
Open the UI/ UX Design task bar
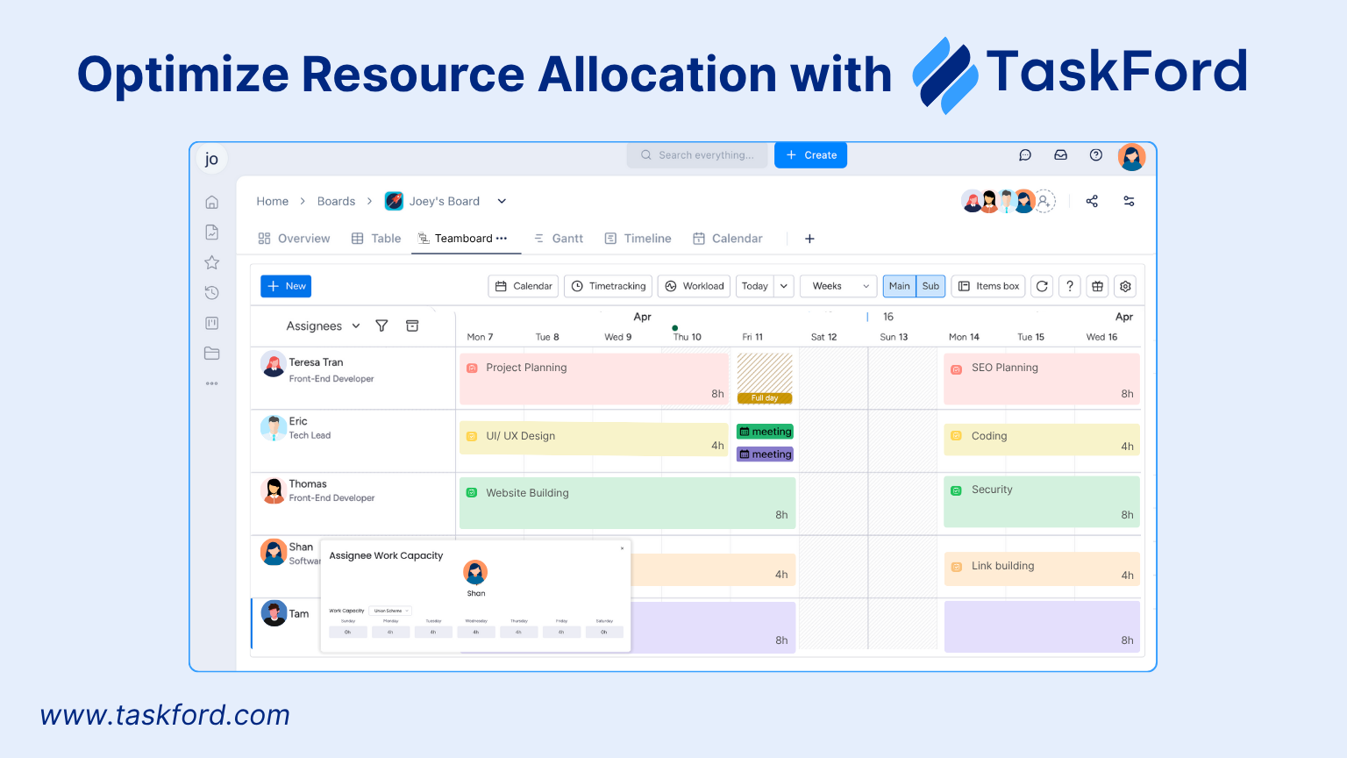point(594,439)
